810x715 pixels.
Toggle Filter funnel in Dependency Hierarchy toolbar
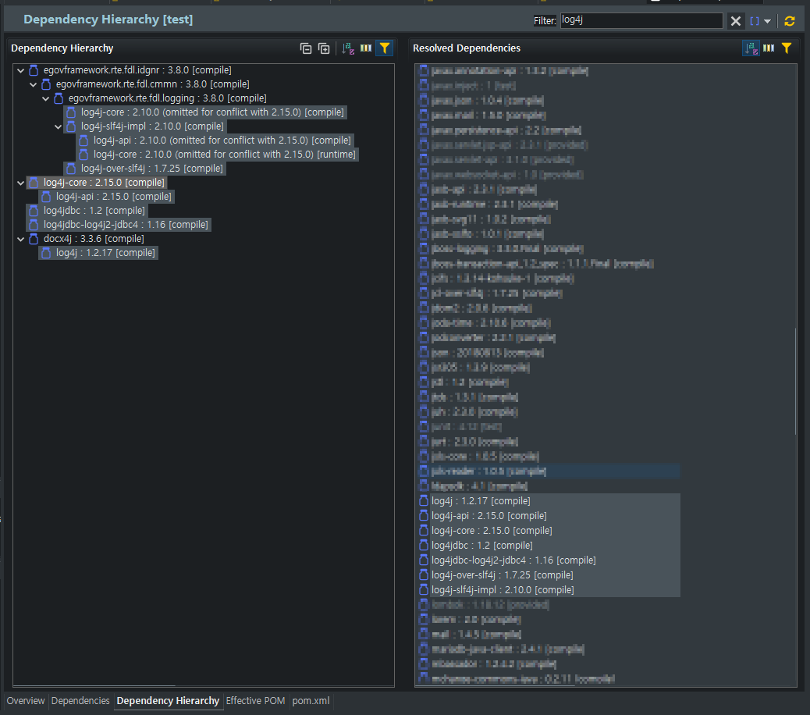[x=385, y=48]
